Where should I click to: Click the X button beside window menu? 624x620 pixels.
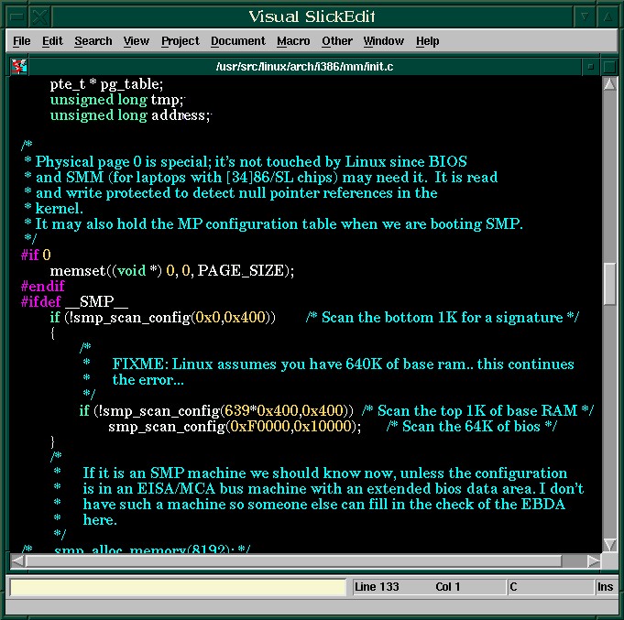click(39, 16)
